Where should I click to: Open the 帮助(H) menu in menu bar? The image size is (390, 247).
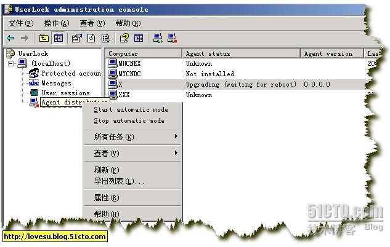(128, 23)
